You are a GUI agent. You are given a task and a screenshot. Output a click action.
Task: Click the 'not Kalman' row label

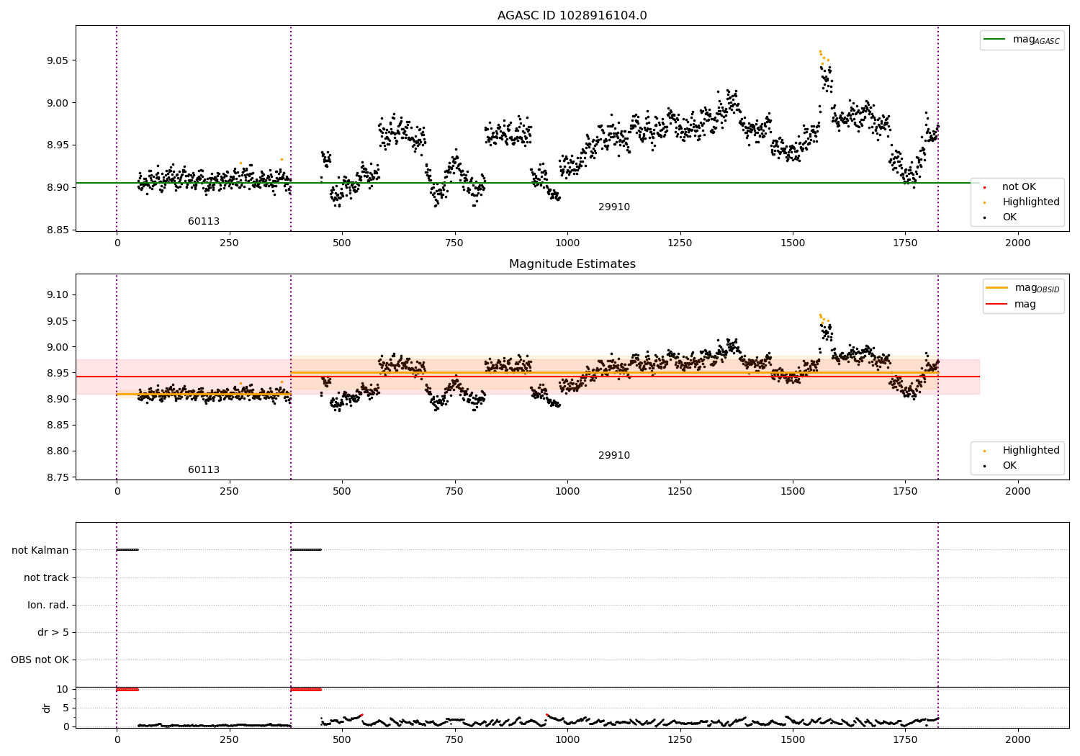coord(40,550)
